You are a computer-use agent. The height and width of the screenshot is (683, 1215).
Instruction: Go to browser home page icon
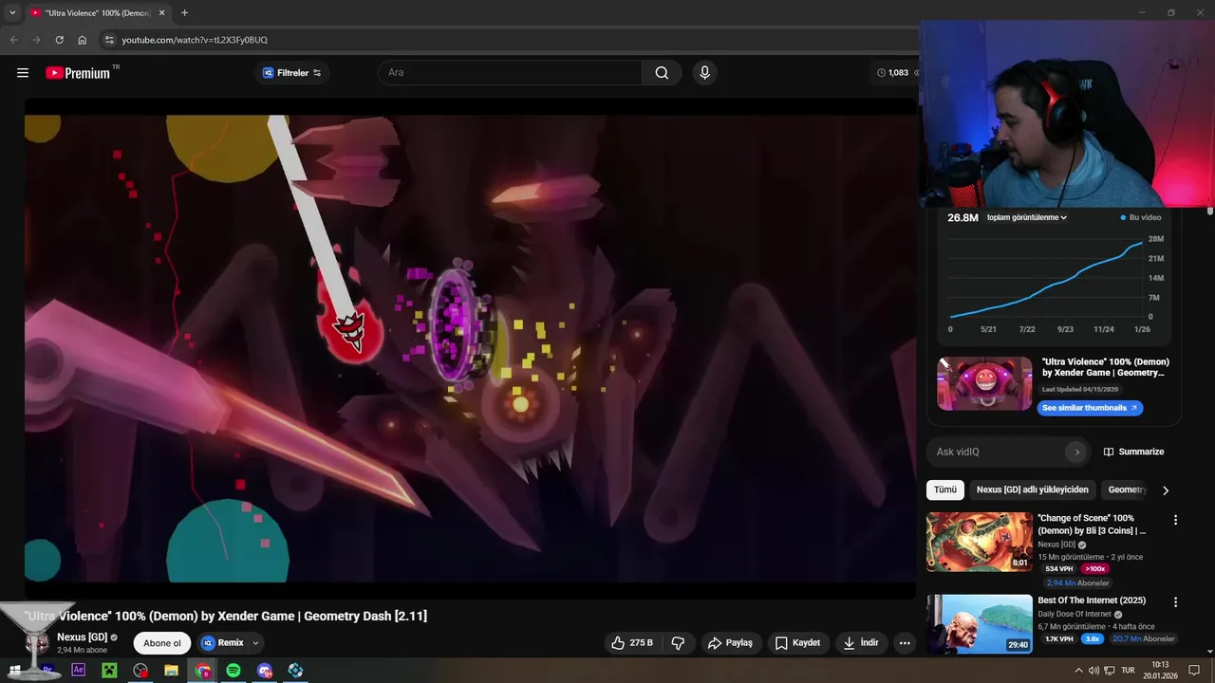tap(82, 40)
